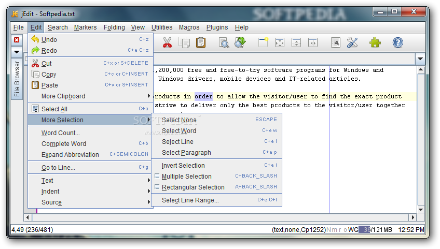Click the Cut scissors toolbar icon
The width and height of the screenshot is (440, 249).
pos(167,42)
